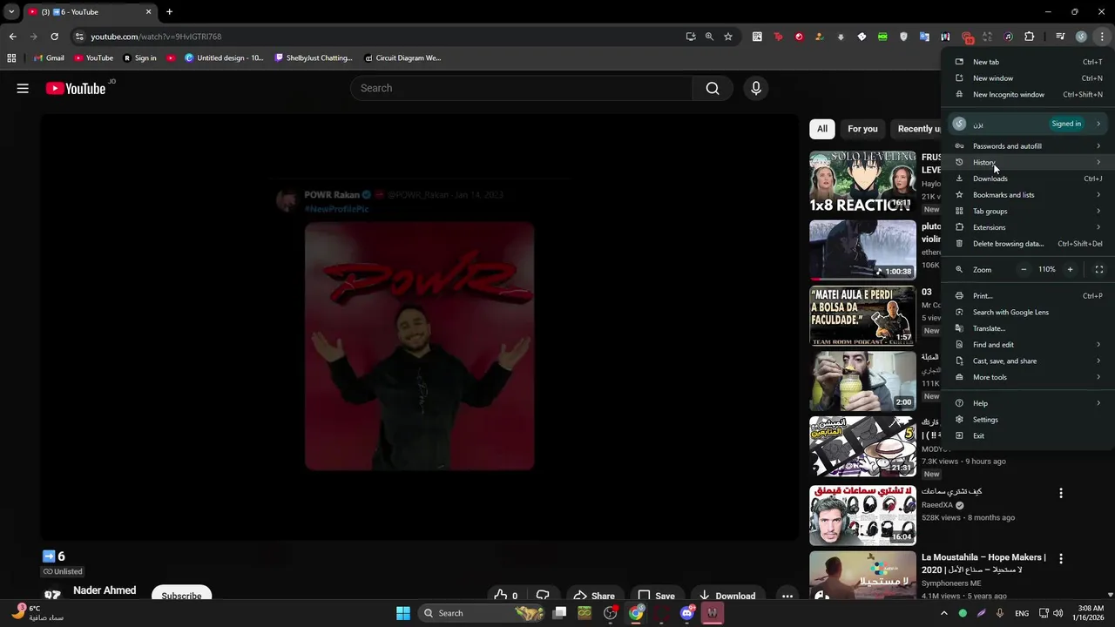Open the 1:00:38 violin video thumbnail
The width and height of the screenshot is (1115, 627).
tap(862, 249)
